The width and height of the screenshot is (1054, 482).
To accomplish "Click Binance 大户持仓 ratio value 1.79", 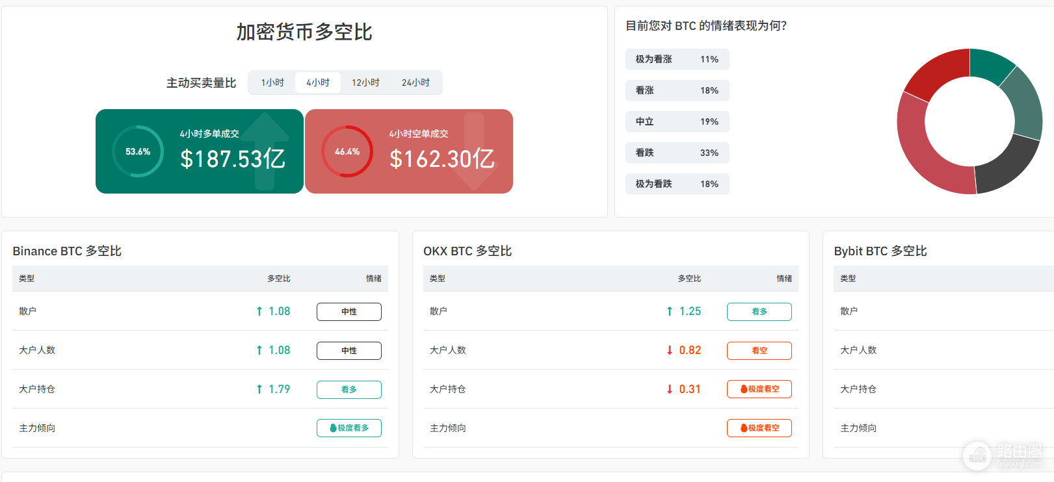I will [x=280, y=389].
